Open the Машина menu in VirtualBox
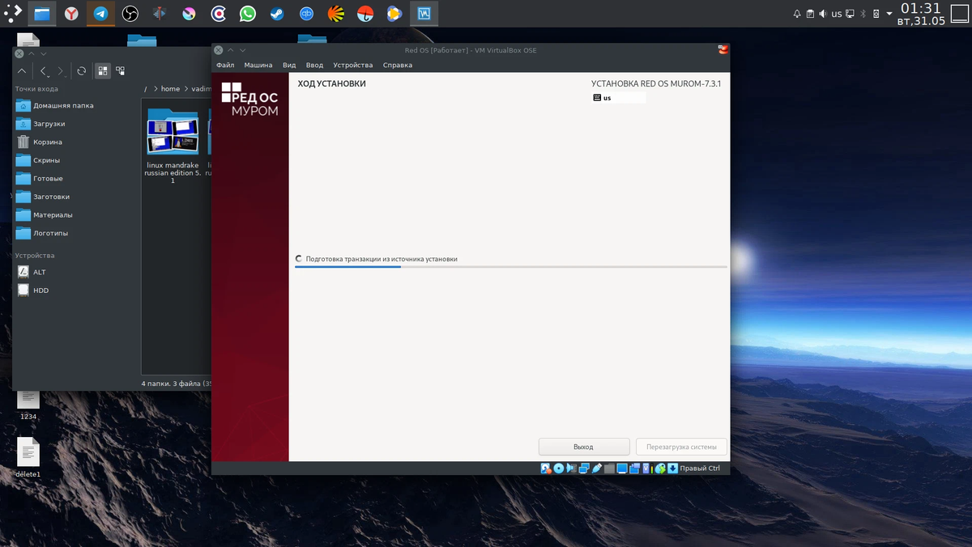 [x=258, y=65]
